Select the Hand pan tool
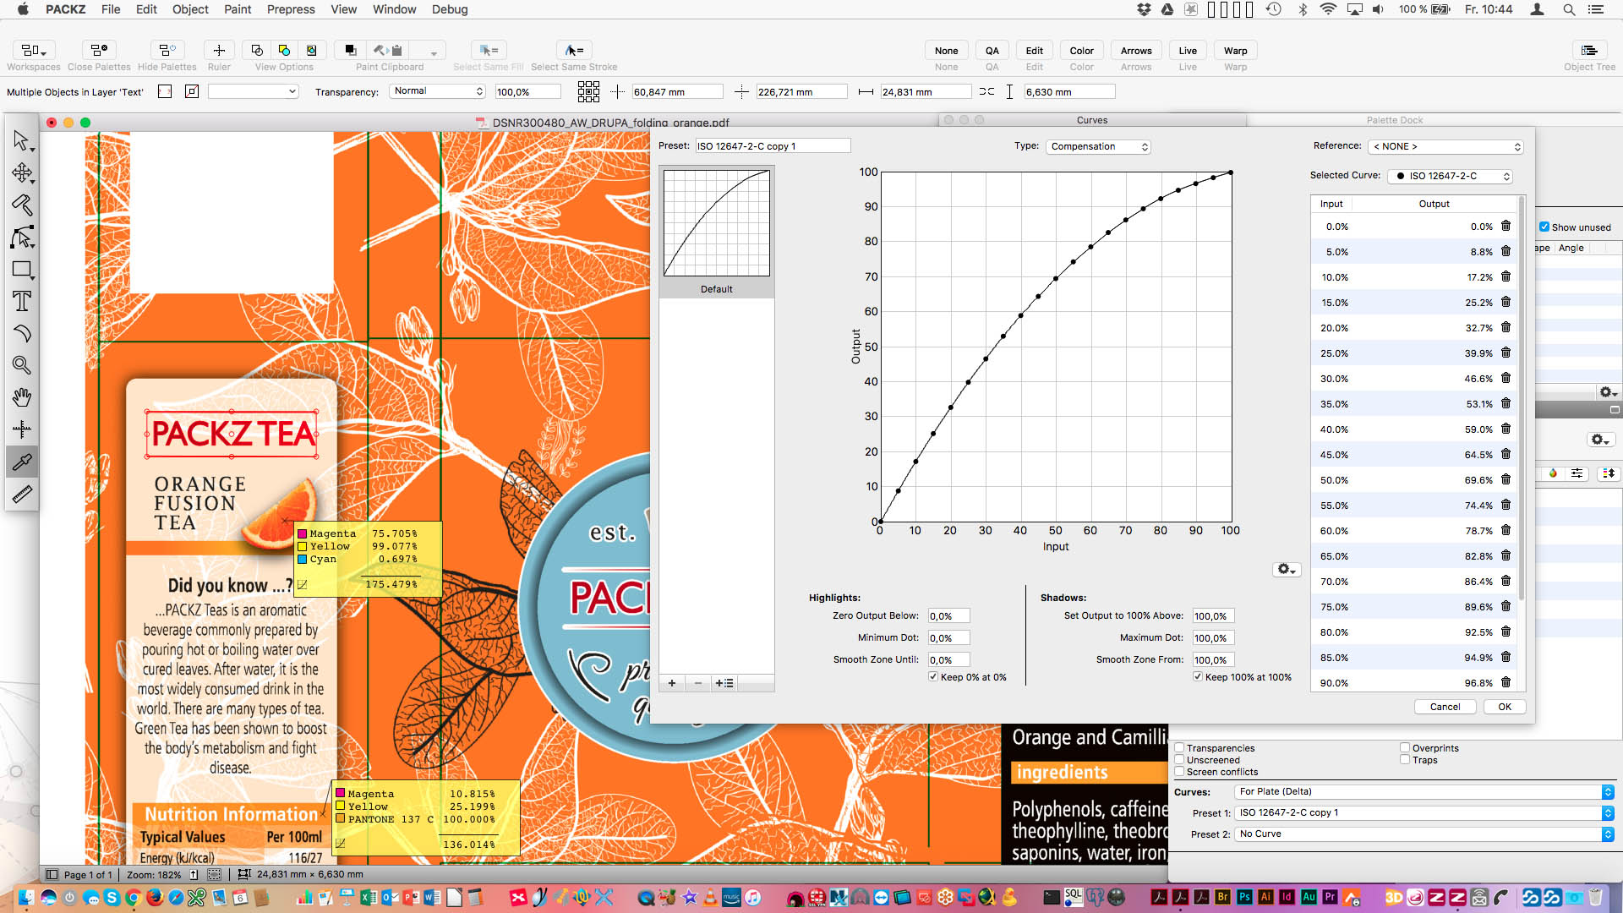 (x=22, y=397)
